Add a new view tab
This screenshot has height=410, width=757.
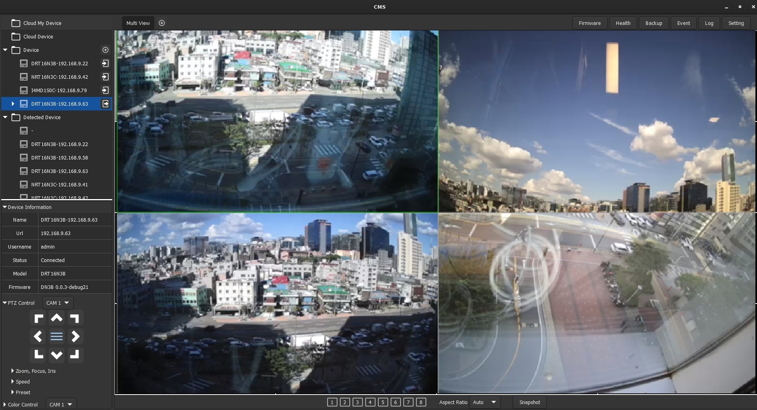[x=162, y=23]
